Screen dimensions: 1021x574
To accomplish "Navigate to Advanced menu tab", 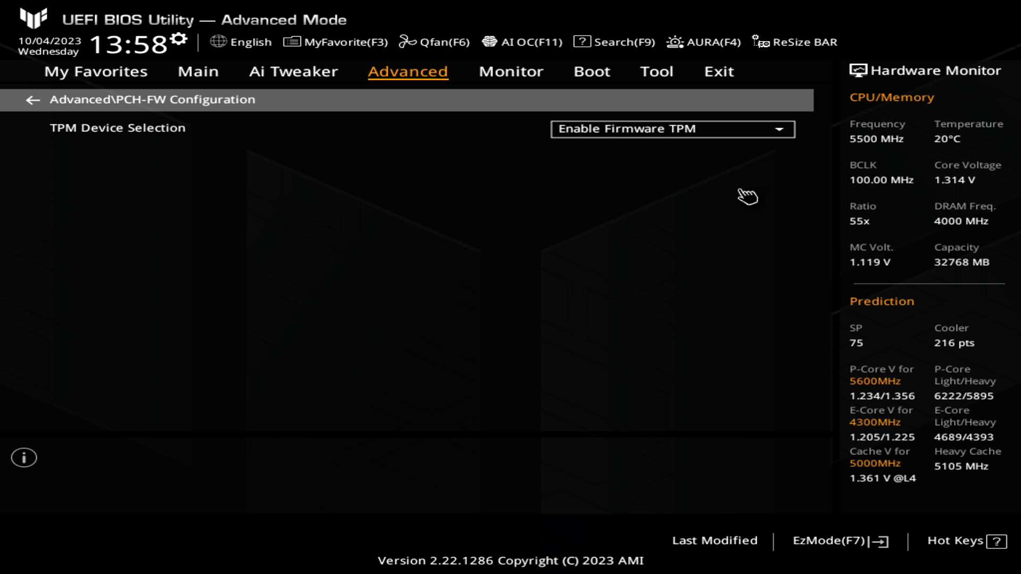I will point(407,71).
